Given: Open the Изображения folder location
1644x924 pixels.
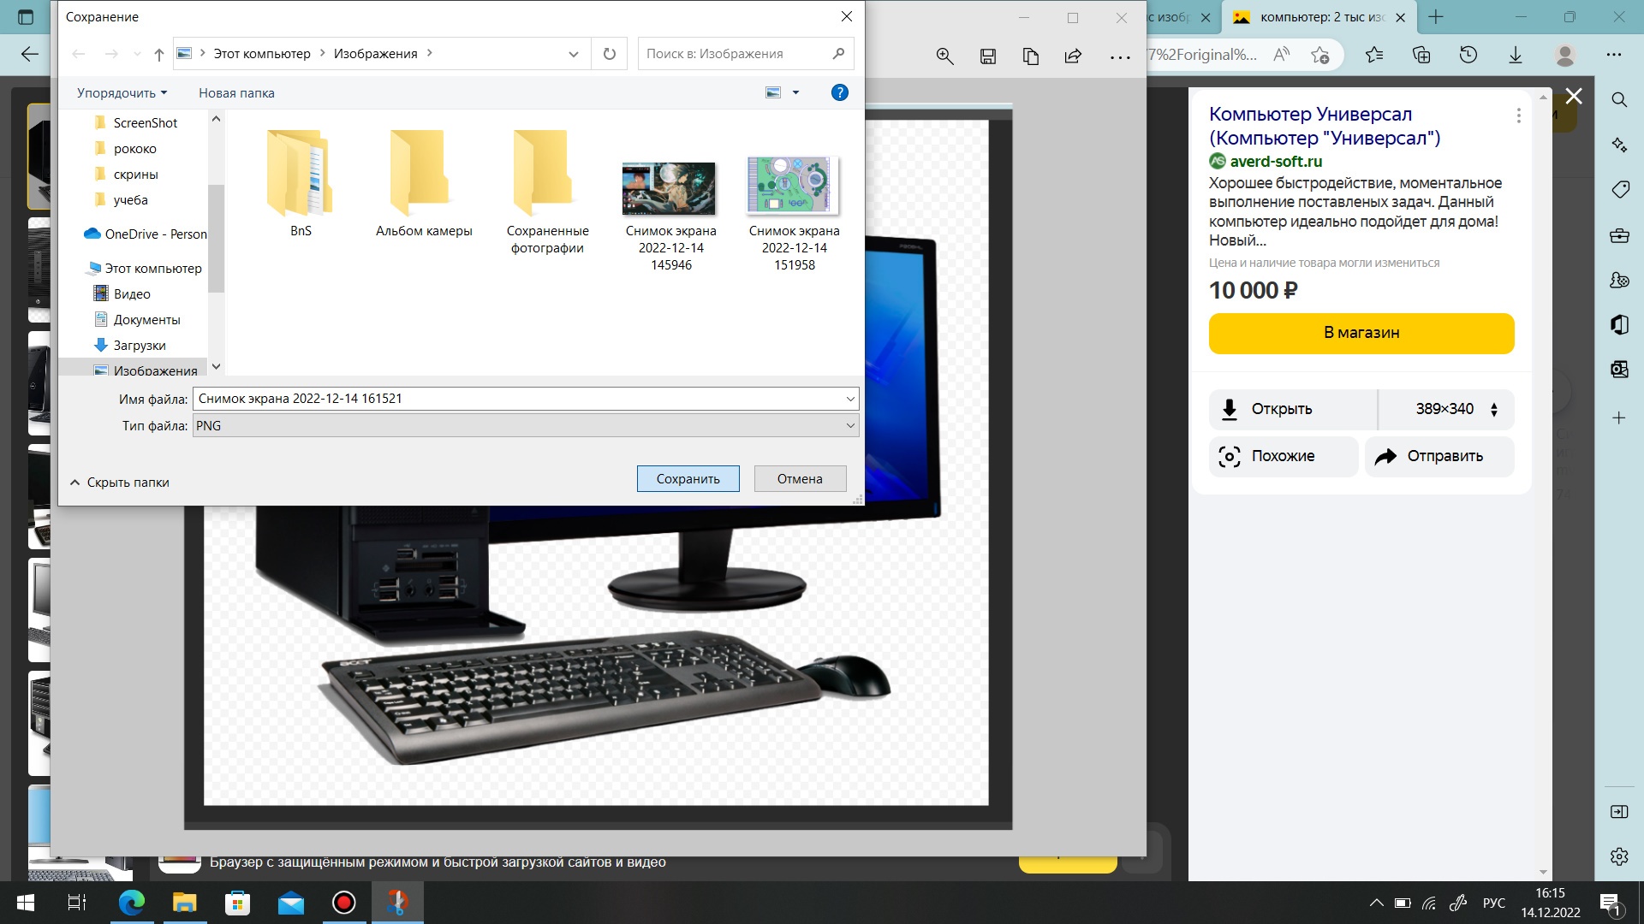Looking at the screenshot, I should coord(155,370).
